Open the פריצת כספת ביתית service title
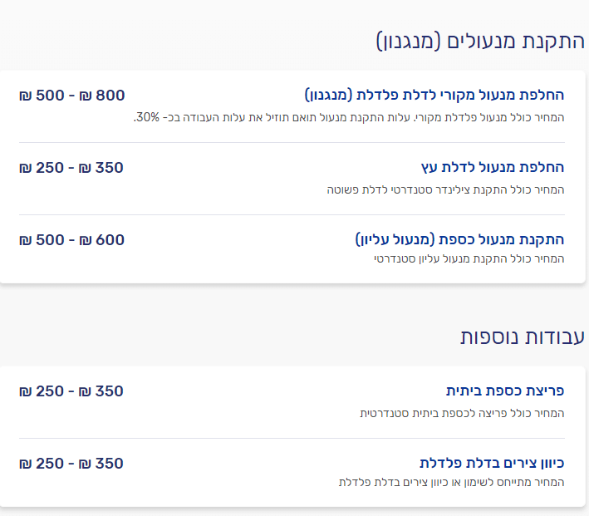 pyautogui.click(x=505, y=391)
